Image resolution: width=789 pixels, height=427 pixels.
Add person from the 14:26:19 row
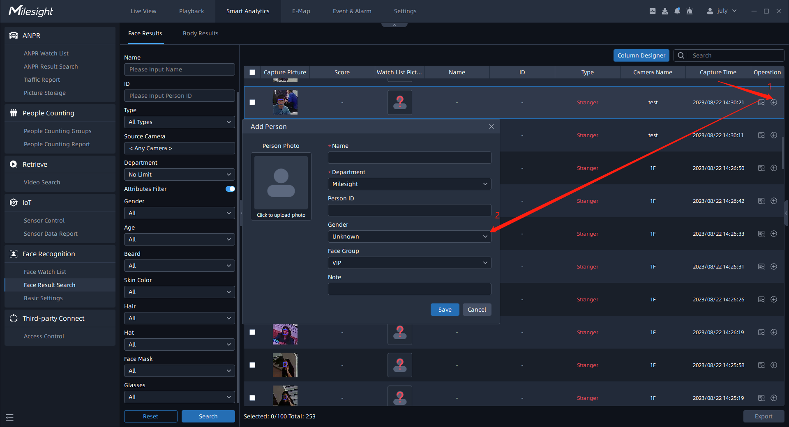[774, 332]
